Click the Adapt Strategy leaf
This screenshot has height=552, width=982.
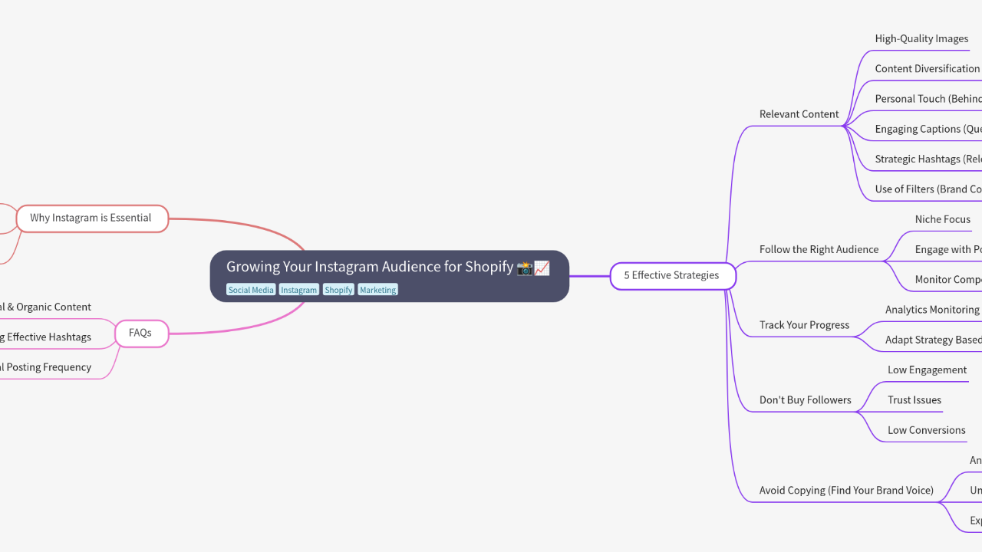tap(934, 340)
